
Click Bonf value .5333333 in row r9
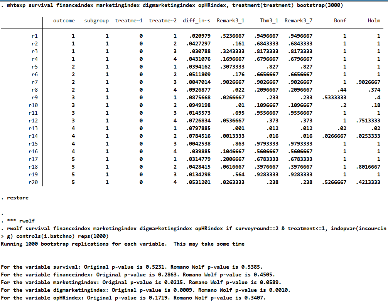click(x=334, y=97)
